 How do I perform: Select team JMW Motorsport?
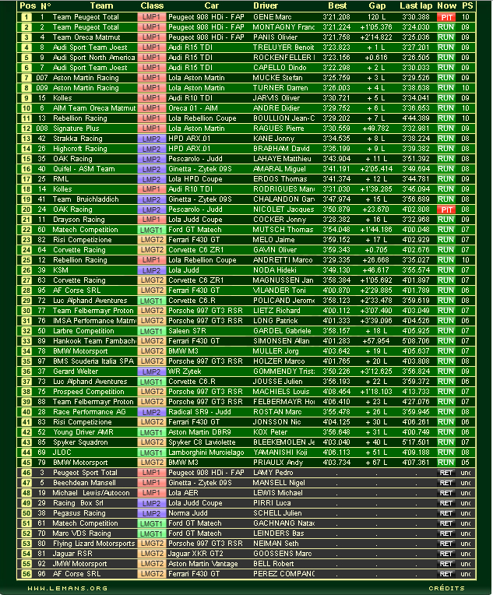point(79,564)
